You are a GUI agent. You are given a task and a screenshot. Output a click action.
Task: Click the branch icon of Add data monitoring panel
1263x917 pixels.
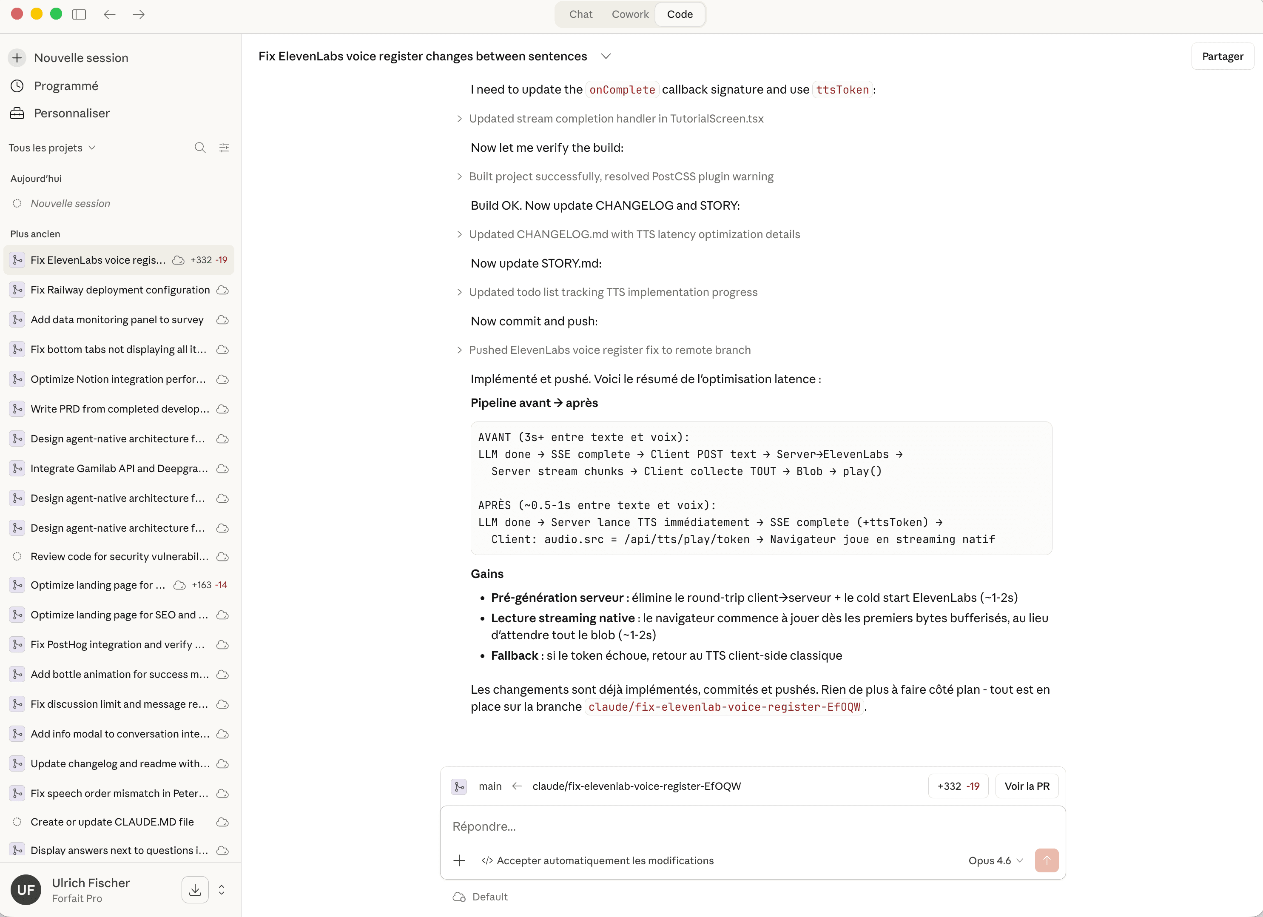[x=17, y=319]
